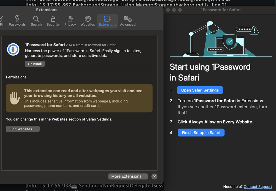Image resolution: width=276 pixels, height=191 pixels.
Task: Click Finish Setup in Safari
Action: (x=201, y=133)
